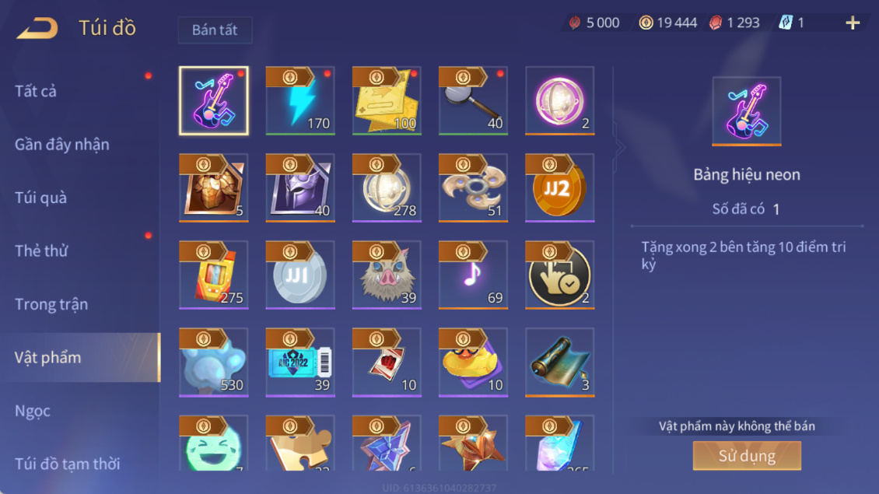Select the blue lightning bolt item
Viewport: 879px width, 494px height.
coord(300,101)
